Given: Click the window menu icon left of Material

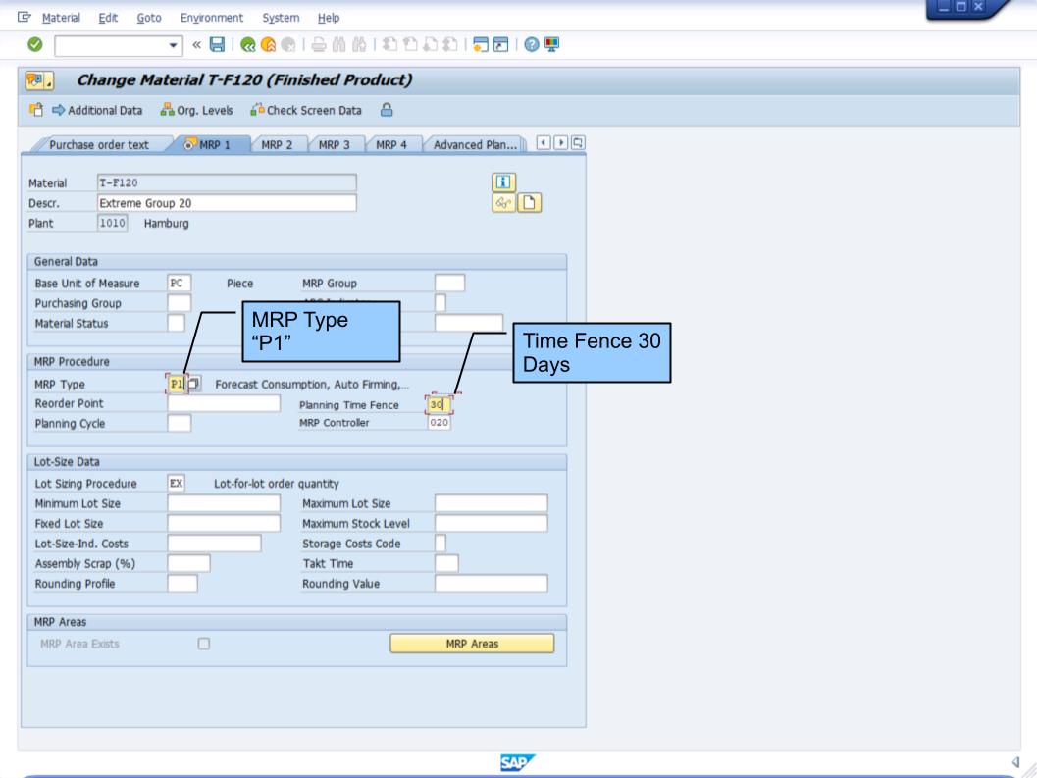Looking at the screenshot, I should [x=25, y=18].
